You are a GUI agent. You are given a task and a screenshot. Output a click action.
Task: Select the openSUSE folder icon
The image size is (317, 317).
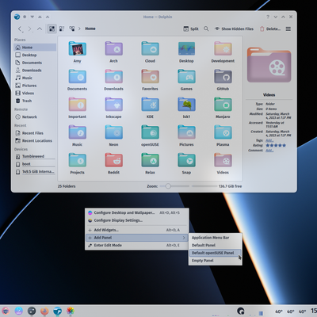pos(150,132)
